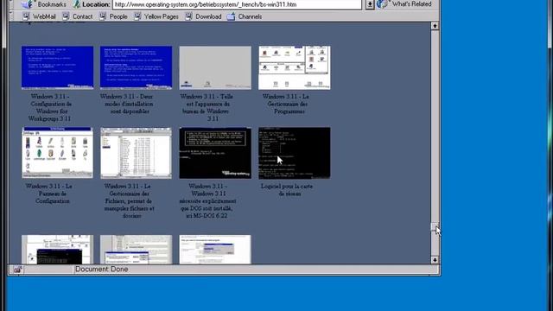Image resolution: width=553 pixels, height=311 pixels.
Task: Open the last thumbnail in the bottom row
Action: click(x=215, y=250)
